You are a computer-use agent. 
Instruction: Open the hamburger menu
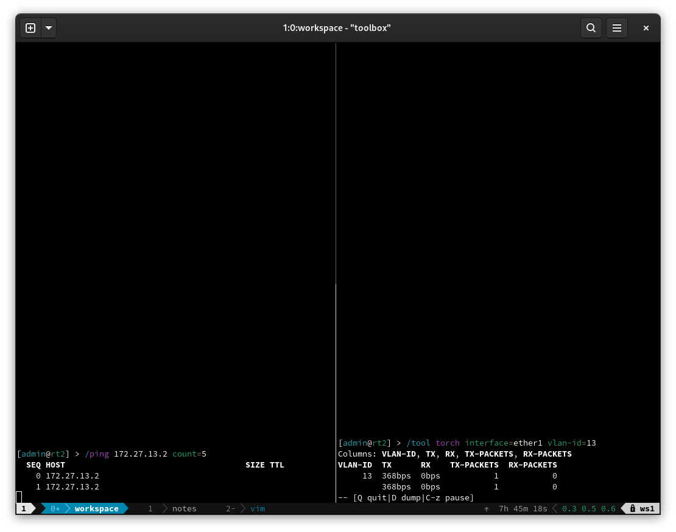[617, 27]
